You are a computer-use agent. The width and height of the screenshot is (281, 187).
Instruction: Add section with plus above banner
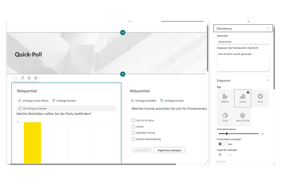123,33
